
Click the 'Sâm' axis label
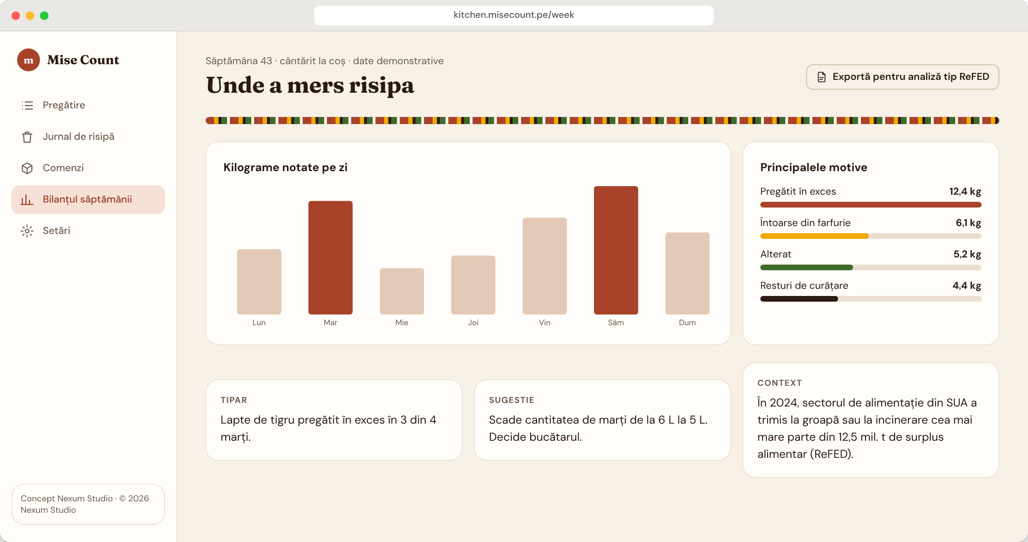[x=616, y=323]
